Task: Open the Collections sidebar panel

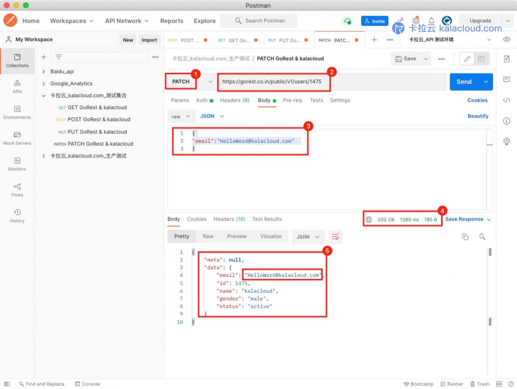Action: pyautogui.click(x=17, y=60)
